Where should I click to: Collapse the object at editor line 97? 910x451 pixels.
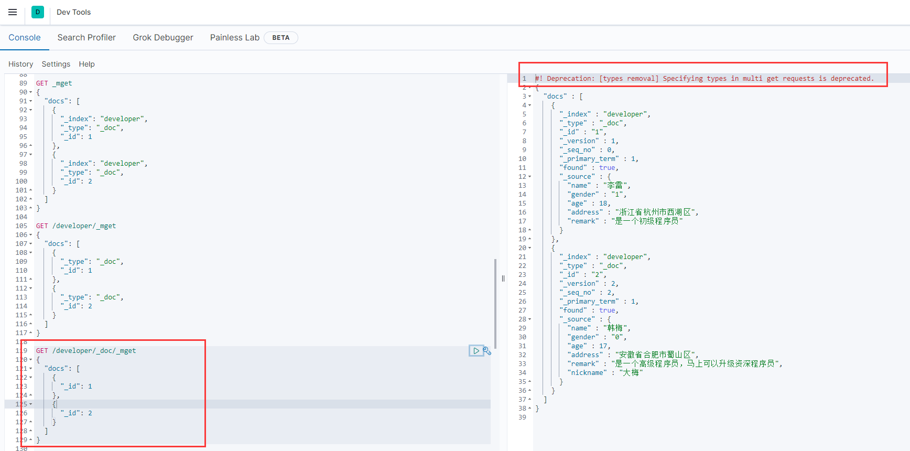click(x=30, y=155)
